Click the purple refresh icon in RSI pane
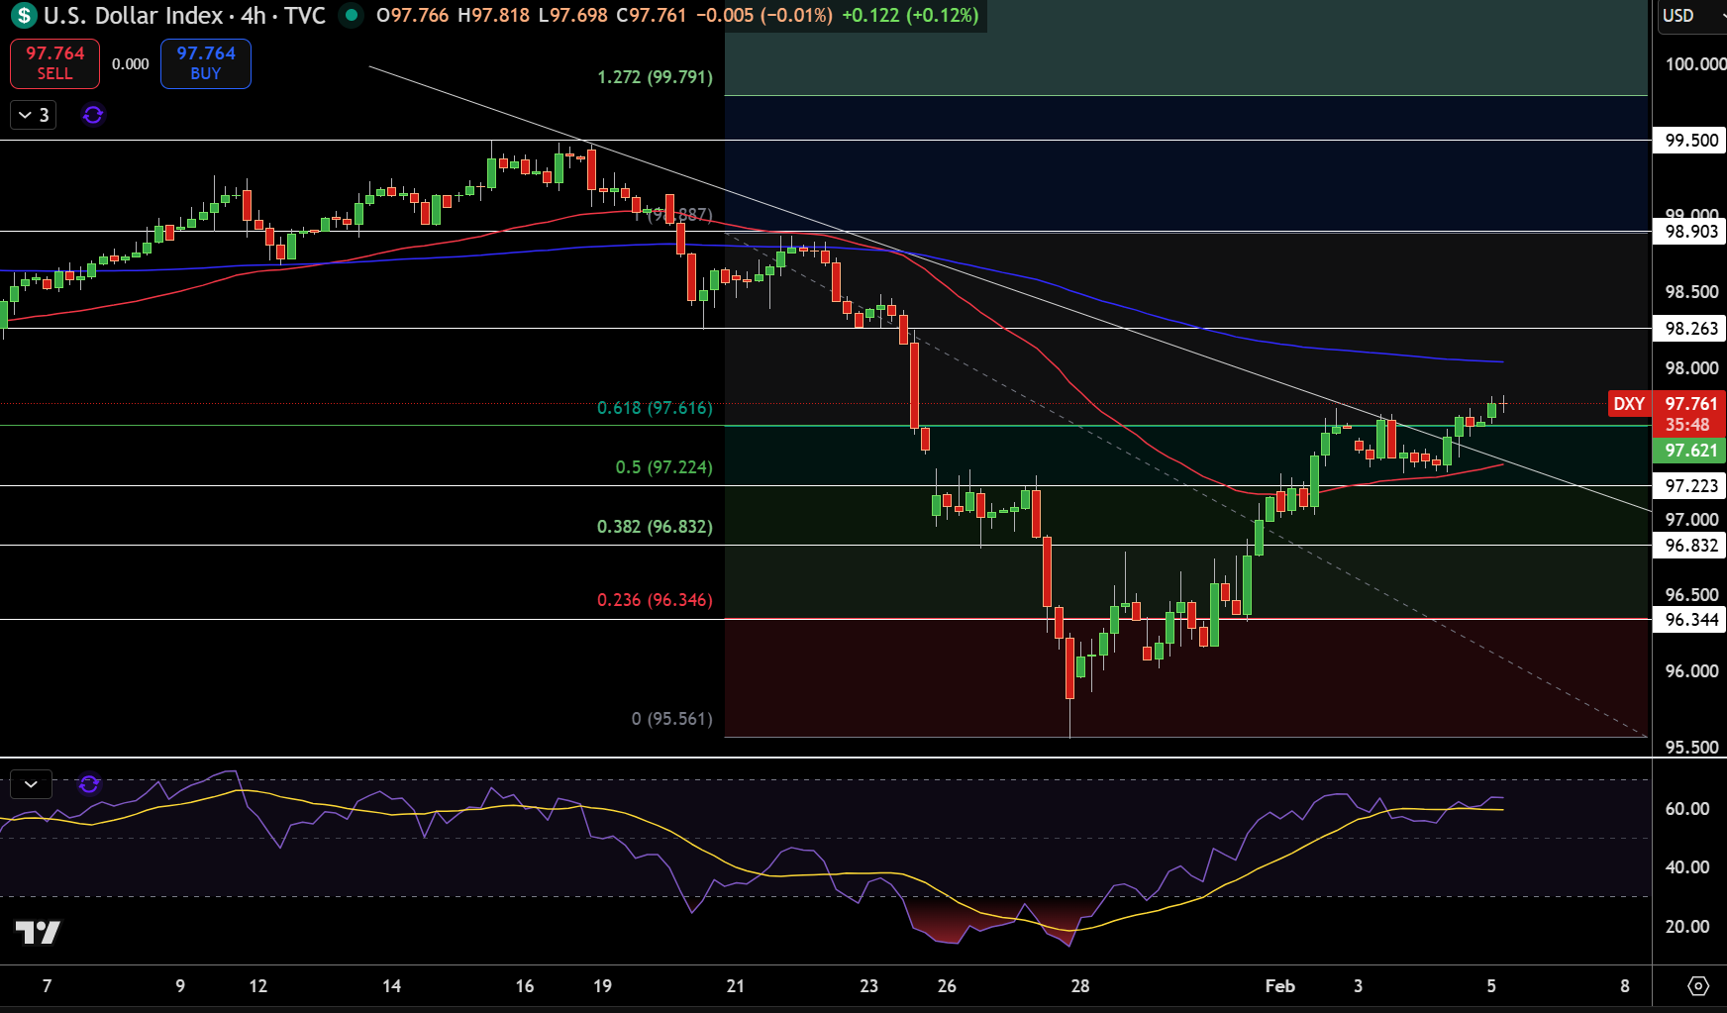 tap(89, 784)
